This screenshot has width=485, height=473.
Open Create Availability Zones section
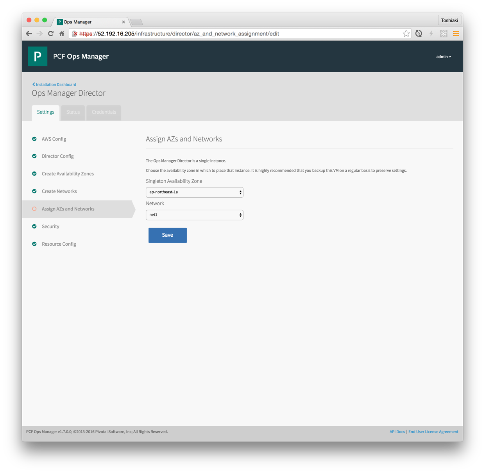tap(68, 174)
